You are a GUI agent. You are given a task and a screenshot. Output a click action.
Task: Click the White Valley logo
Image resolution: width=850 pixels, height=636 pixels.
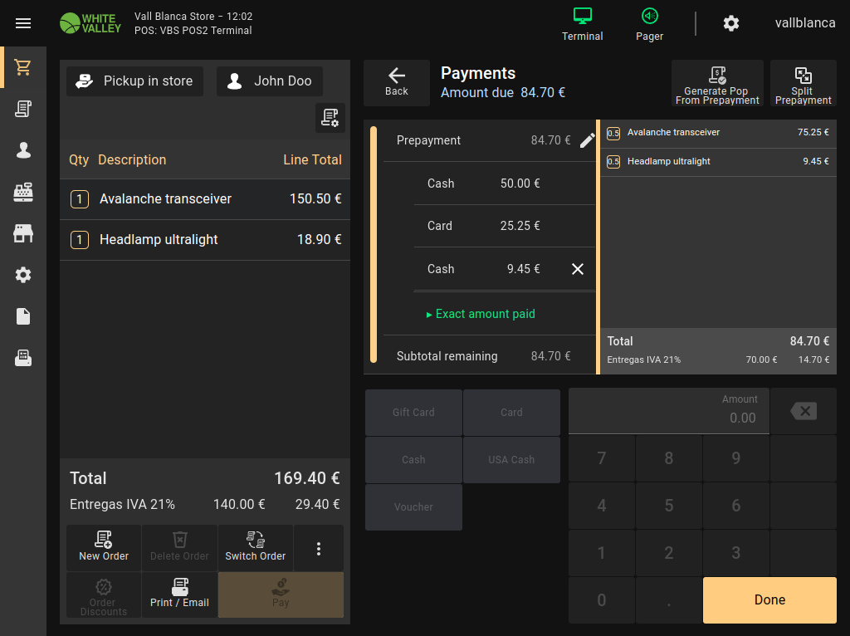pos(90,23)
